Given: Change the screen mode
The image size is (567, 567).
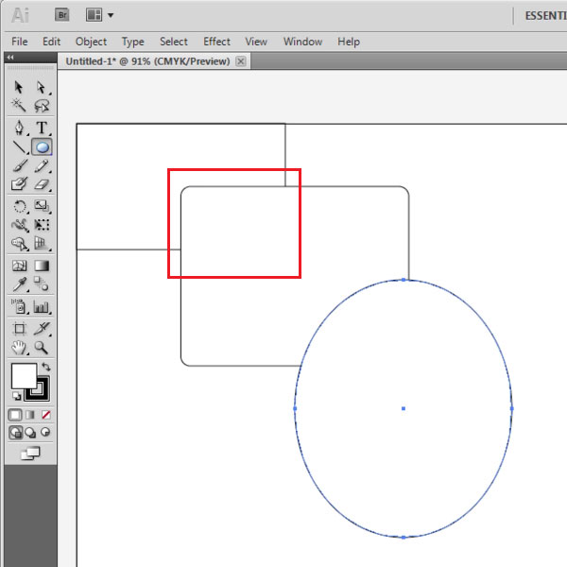Looking at the screenshot, I should point(30,454).
